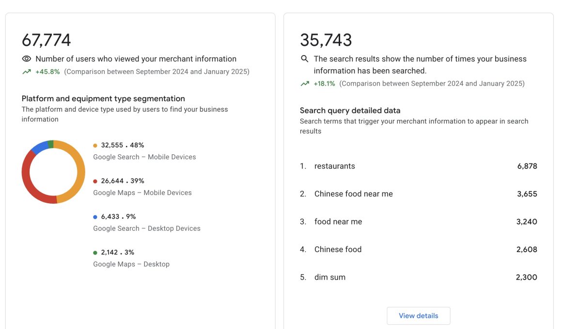Click the magnifying glass search icon
Screen dimensions: 562x329
[304, 59]
